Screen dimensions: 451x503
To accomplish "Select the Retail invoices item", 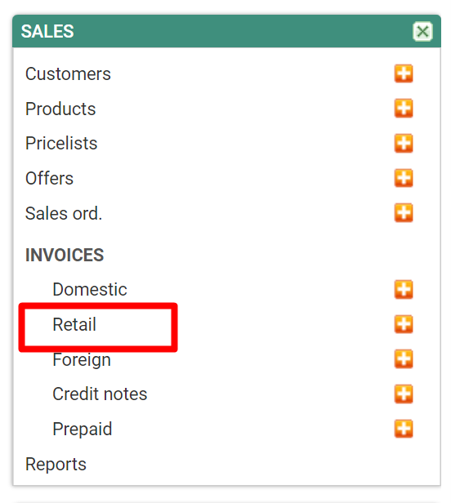I will pyautogui.click(x=74, y=324).
